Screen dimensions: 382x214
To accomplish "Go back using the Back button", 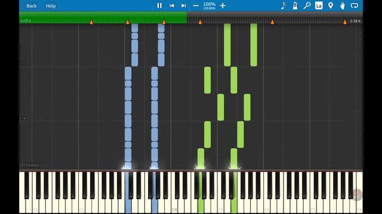I will pyautogui.click(x=32, y=6).
